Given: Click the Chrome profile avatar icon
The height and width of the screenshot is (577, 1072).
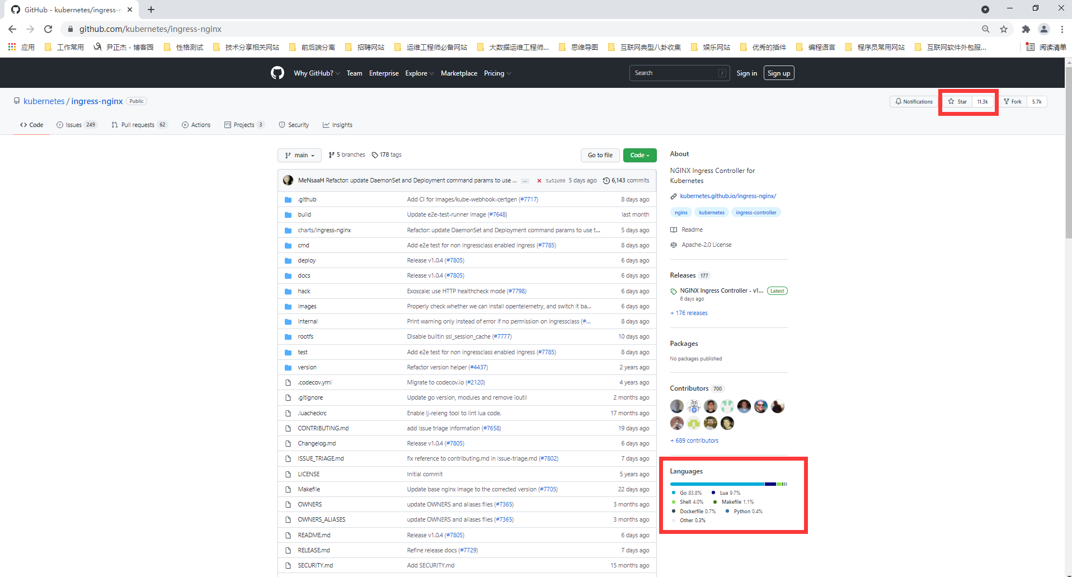Looking at the screenshot, I should pyautogui.click(x=1043, y=29).
